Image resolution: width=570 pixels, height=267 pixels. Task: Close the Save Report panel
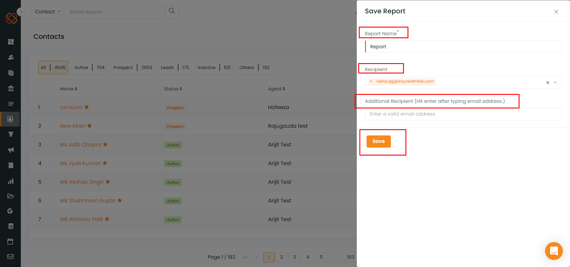click(x=556, y=12)
